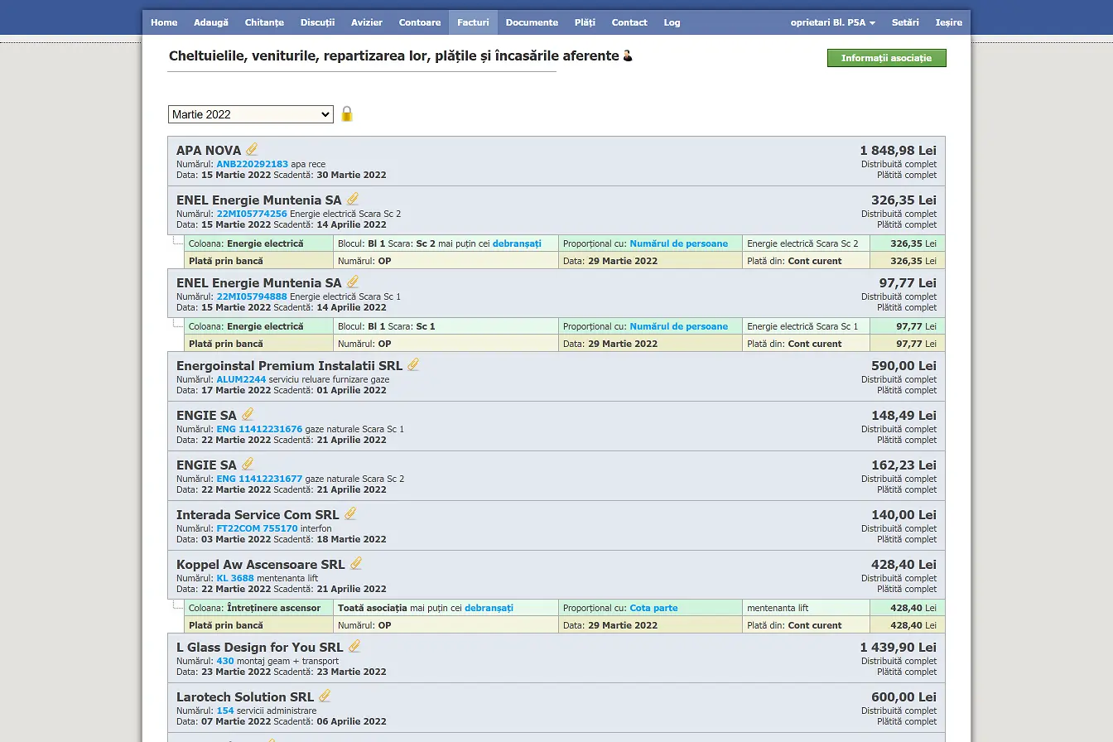Open the Setări menu item
This screenshot has width=1113, height=742.
pos(905,22)
